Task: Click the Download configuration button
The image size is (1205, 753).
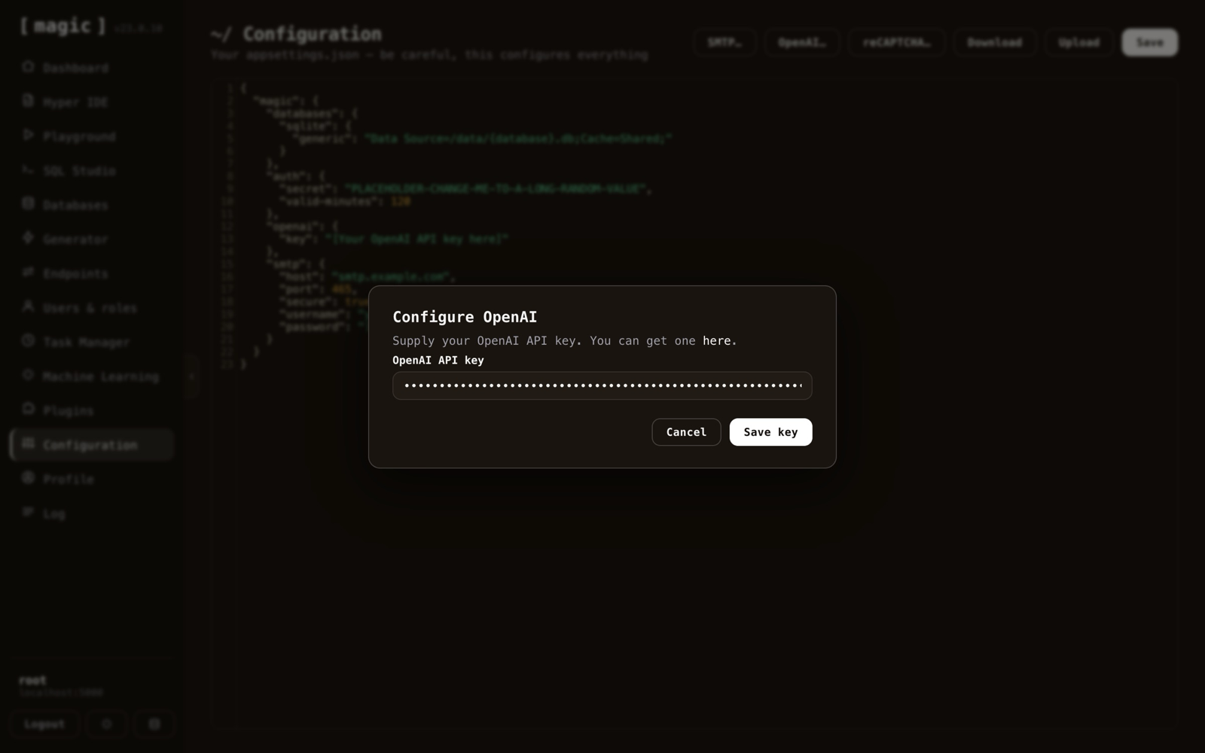Action: point(995,42)
